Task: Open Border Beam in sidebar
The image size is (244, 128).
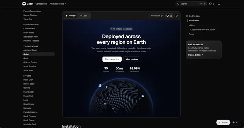Action: pyautogui.click(x=29, y=84)
